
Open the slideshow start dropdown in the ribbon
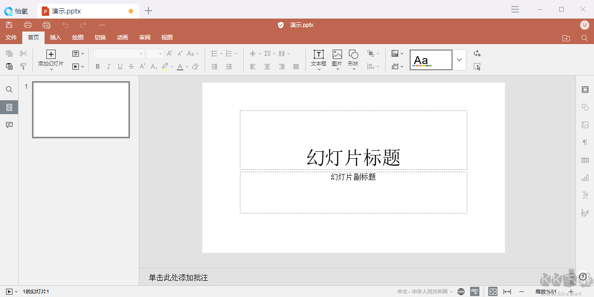point(78,67)
